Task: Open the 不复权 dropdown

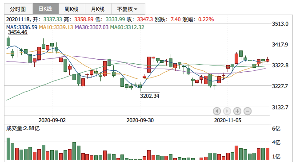Action: pyautogui.click(x=128, y=9)
